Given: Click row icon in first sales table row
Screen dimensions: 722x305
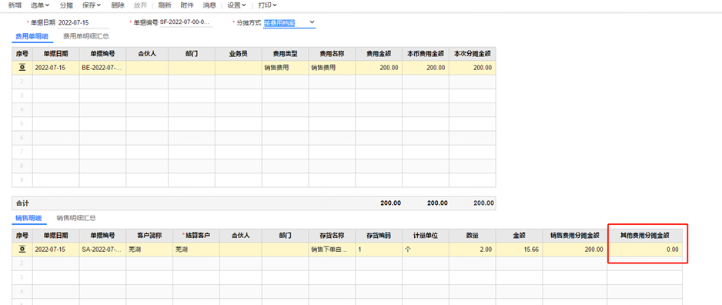Looking at the screenshot, I should [x=22, y=250].
